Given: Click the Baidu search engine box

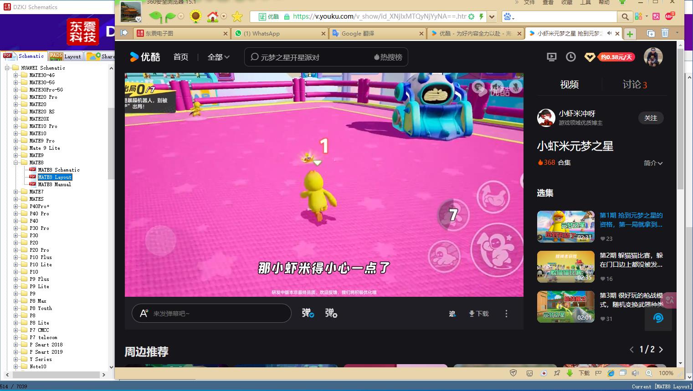Looking at the screenshot, I should (560, 17).
